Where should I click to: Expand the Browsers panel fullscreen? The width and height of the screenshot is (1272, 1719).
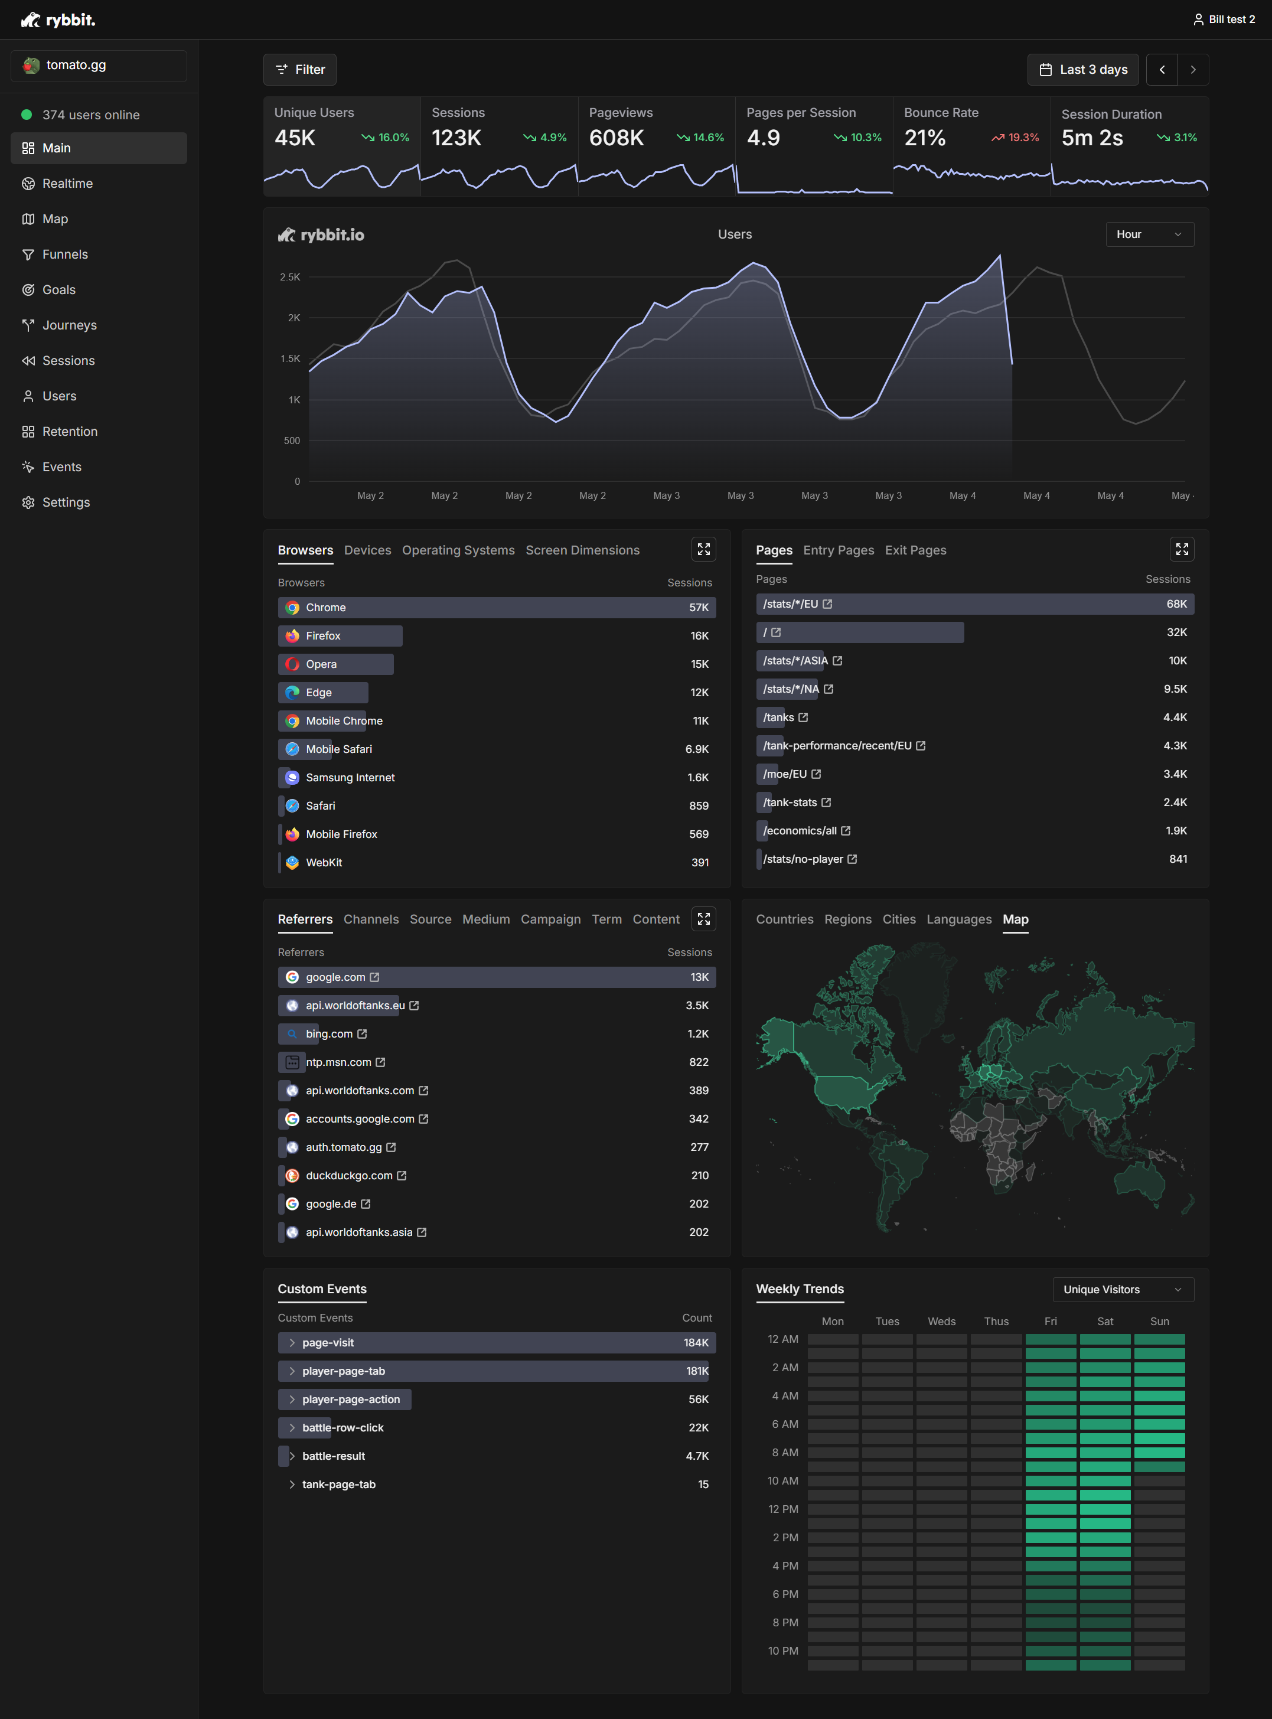click(x=703, y=549)
